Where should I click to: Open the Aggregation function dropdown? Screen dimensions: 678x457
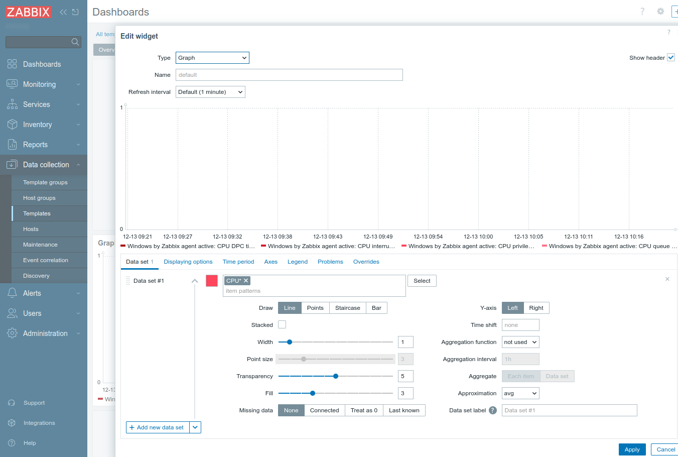(x=520, y=342)
